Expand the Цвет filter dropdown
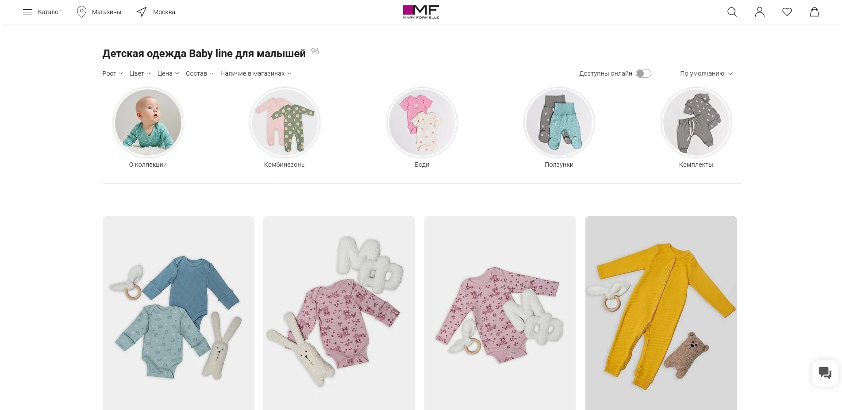The width and height of the screenshot is (842, 410). click(x=140, y=73)
